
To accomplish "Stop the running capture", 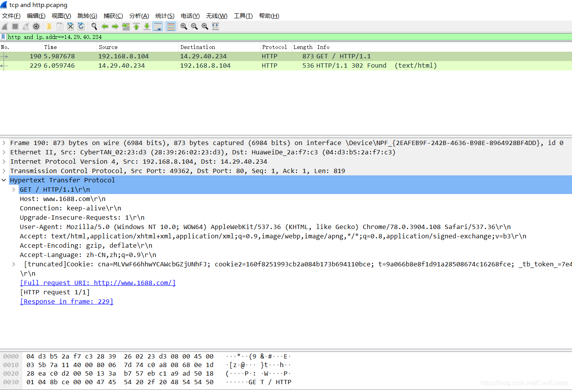I will point(15,26).
